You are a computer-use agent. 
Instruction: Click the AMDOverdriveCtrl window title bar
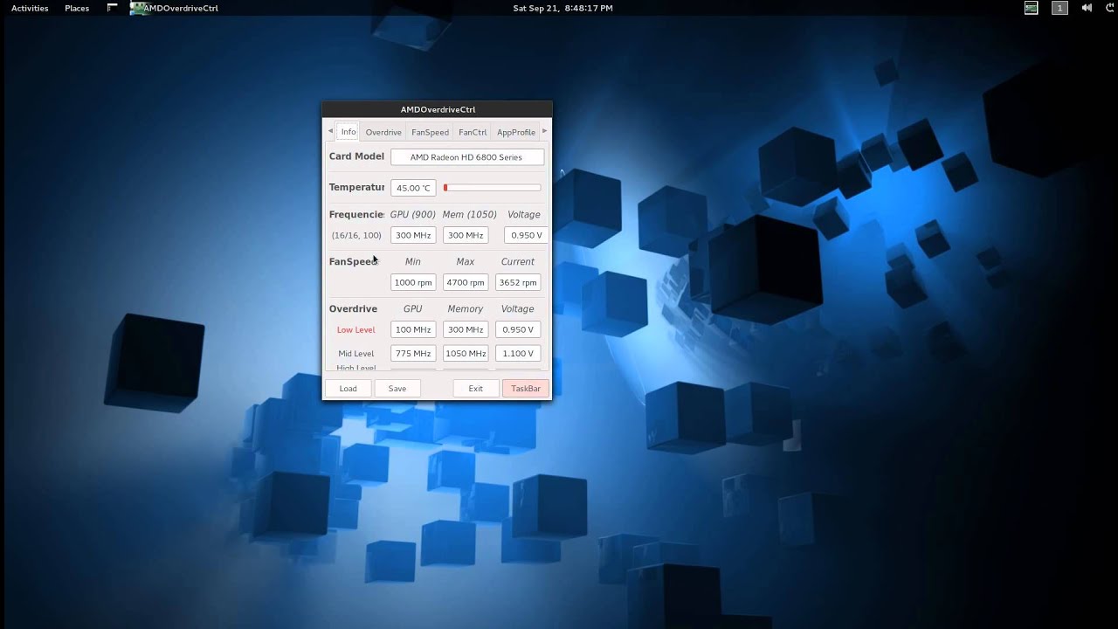pos(438,109)
